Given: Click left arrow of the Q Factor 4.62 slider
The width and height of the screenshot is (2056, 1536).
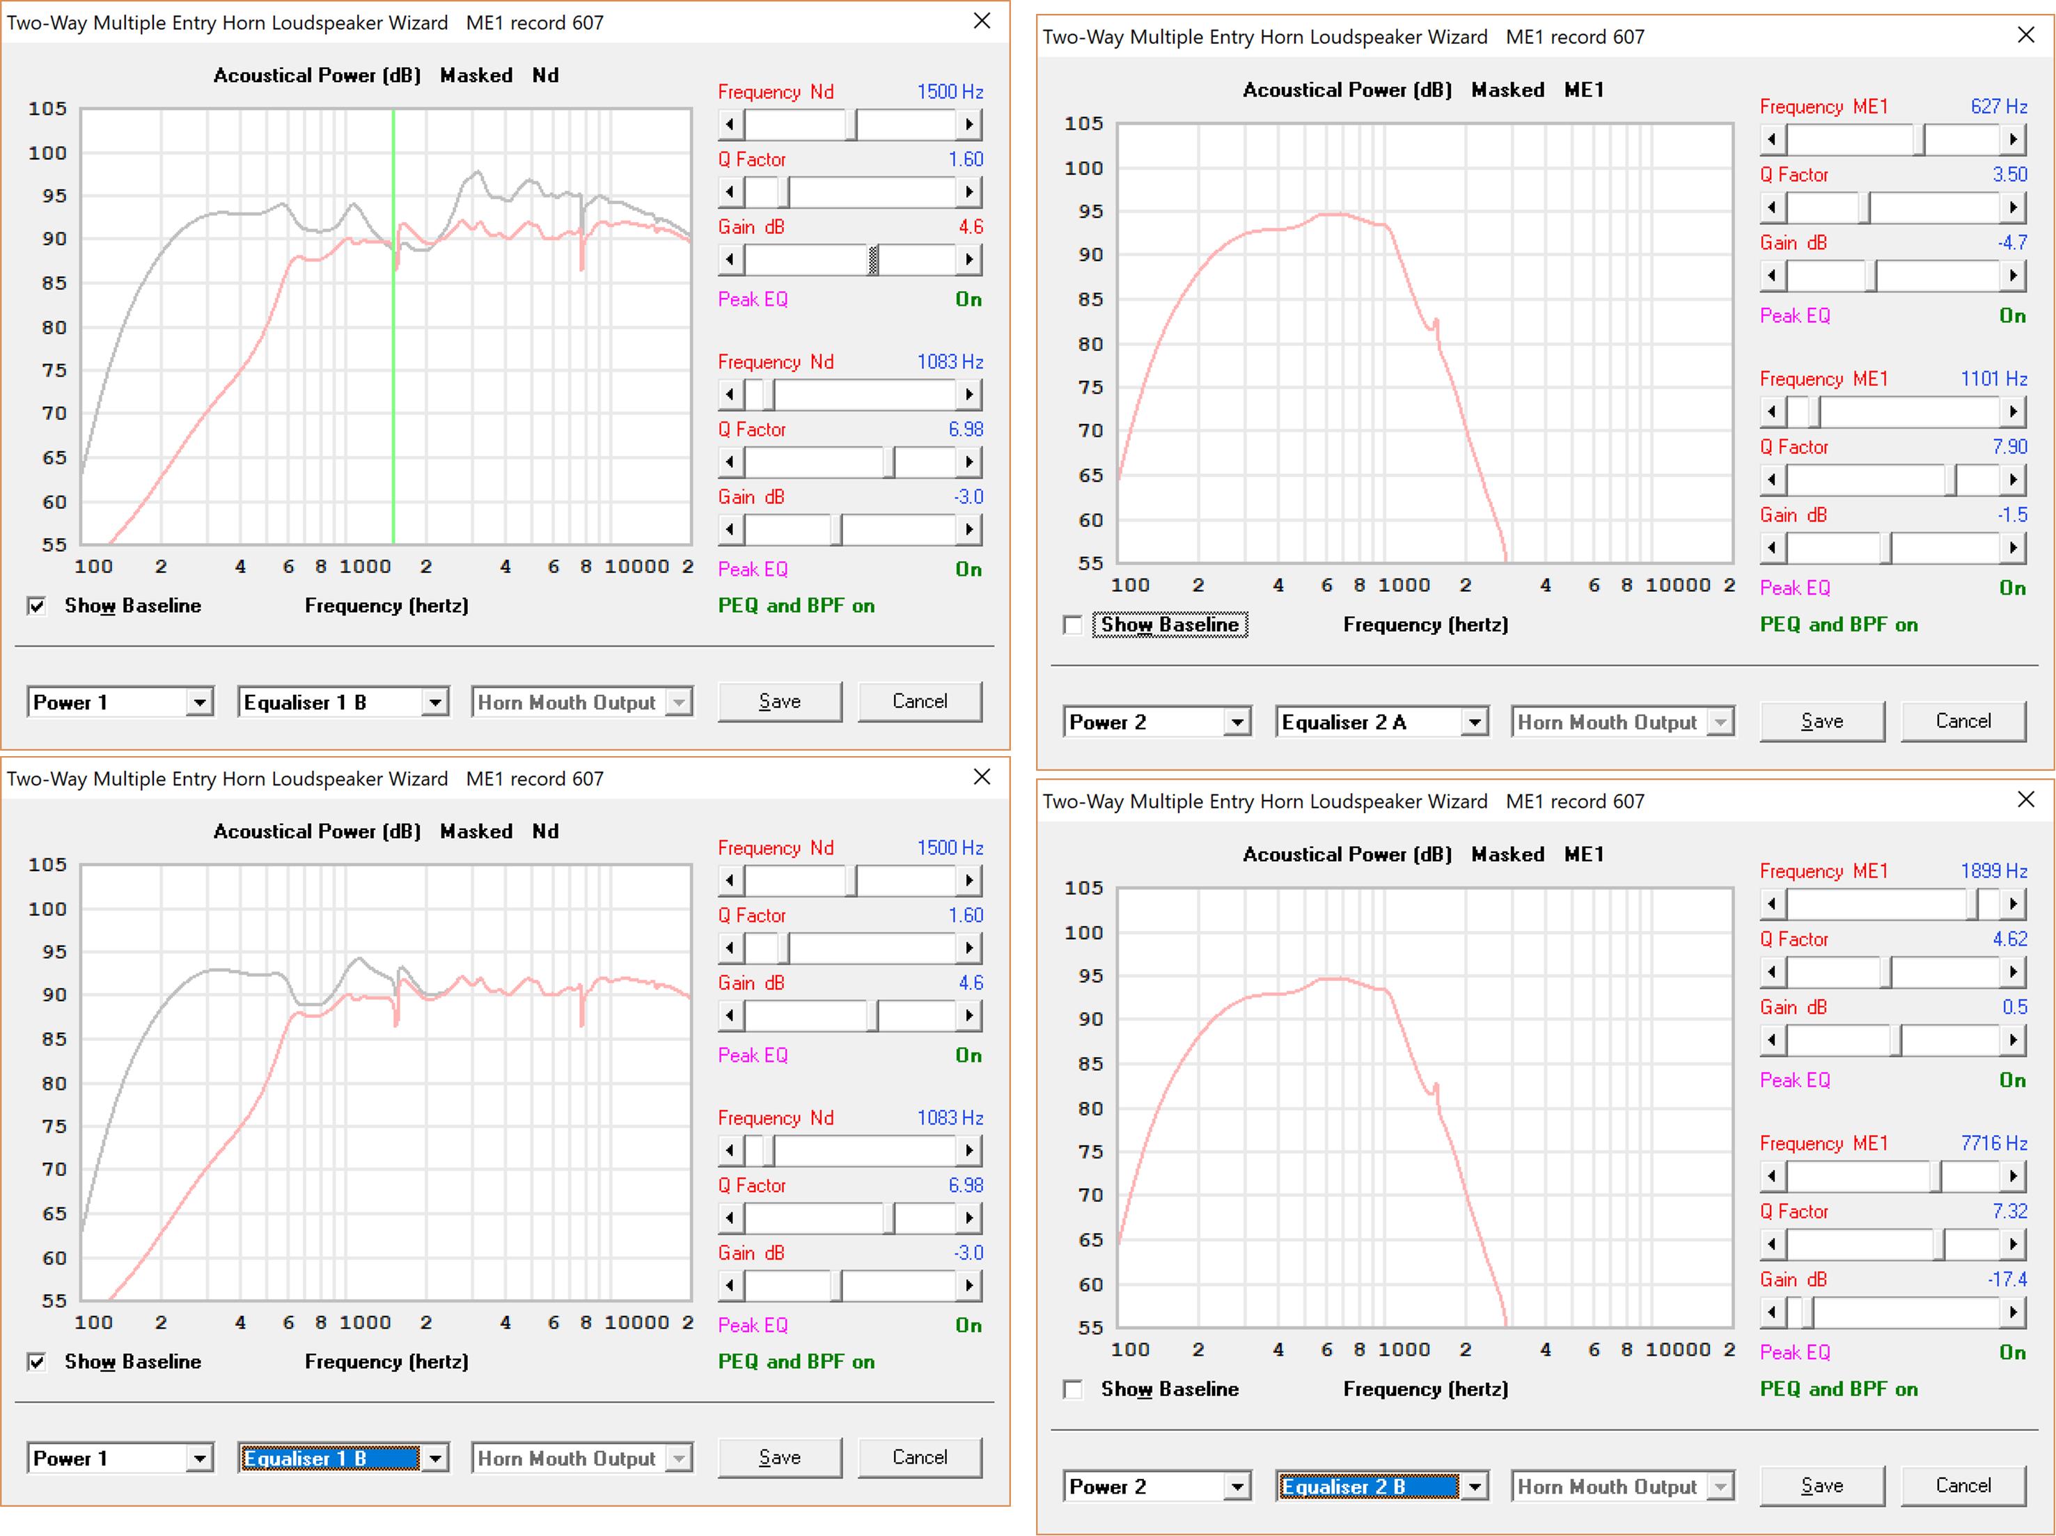Looking at the screenshot, I should click(1773, 973).
